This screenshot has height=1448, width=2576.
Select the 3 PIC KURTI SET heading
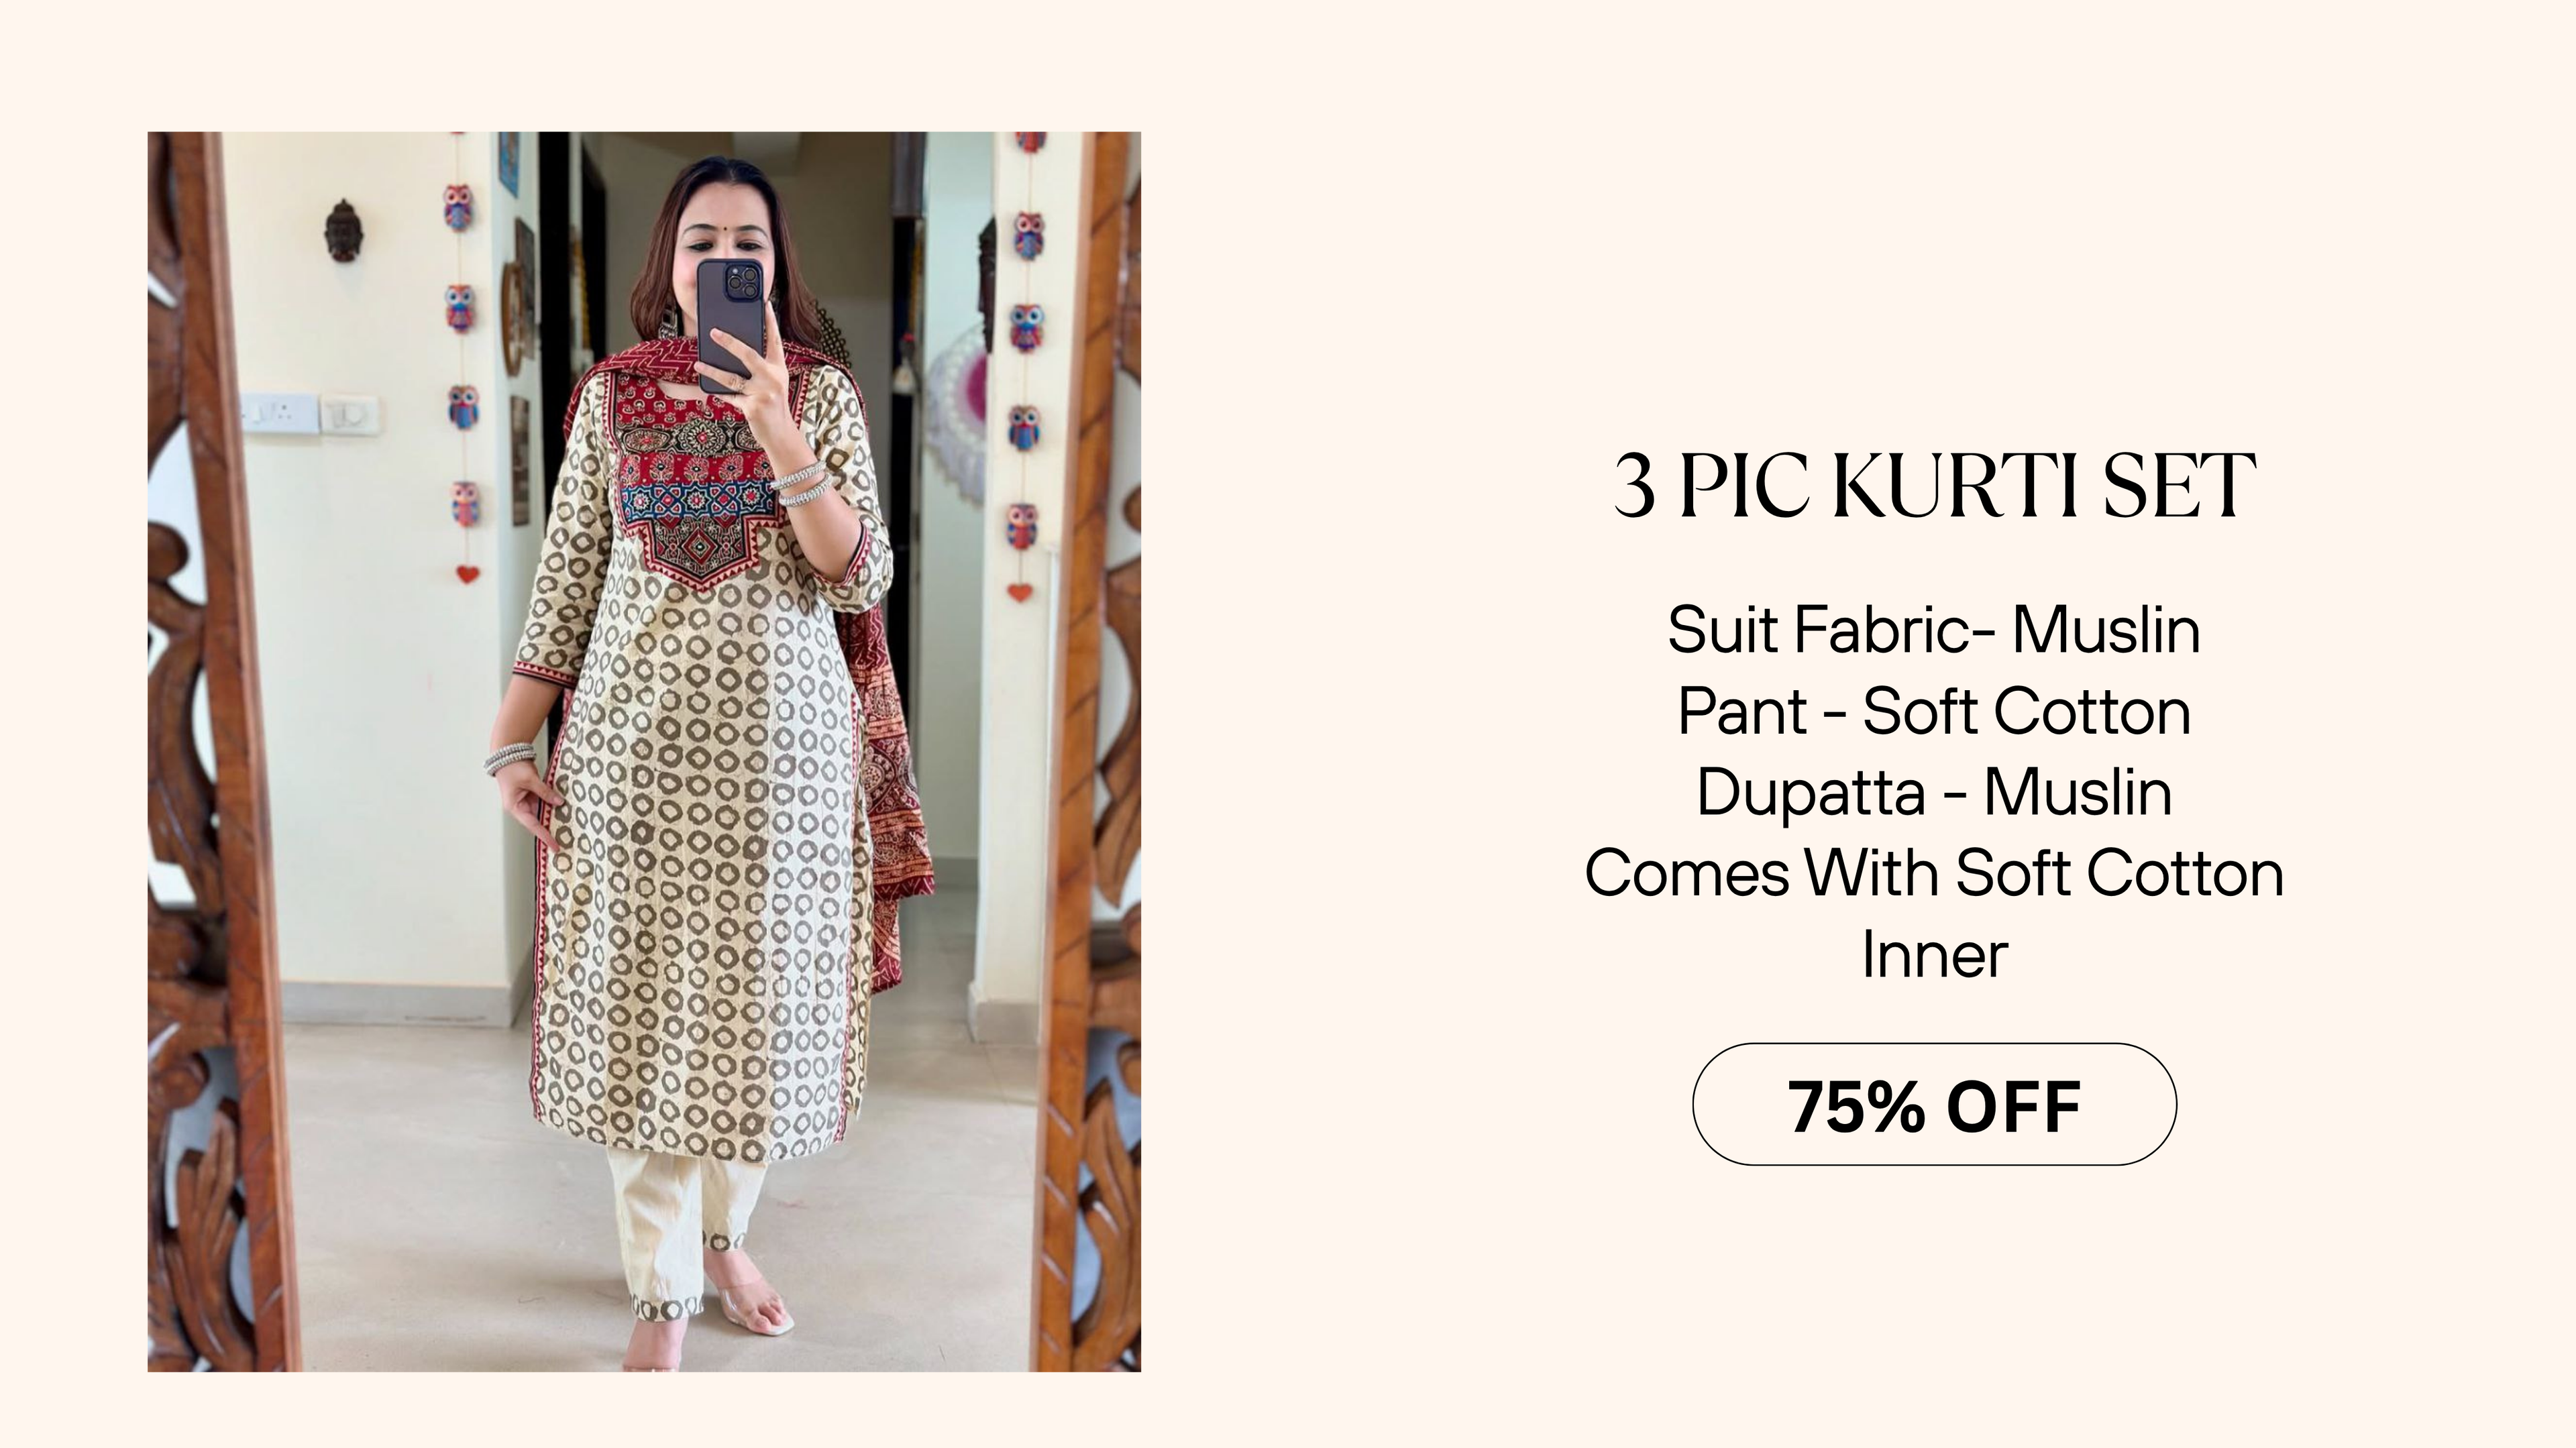1934,486
